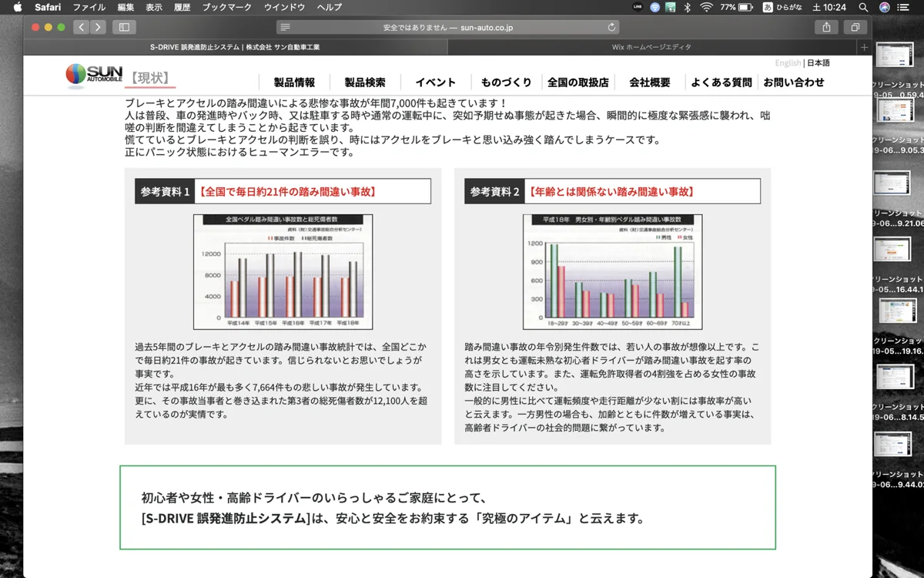Viewport: 924px width, 578px height.
Task: Open the green screen-sharing menu bar icon
Action: coord(671,7)
